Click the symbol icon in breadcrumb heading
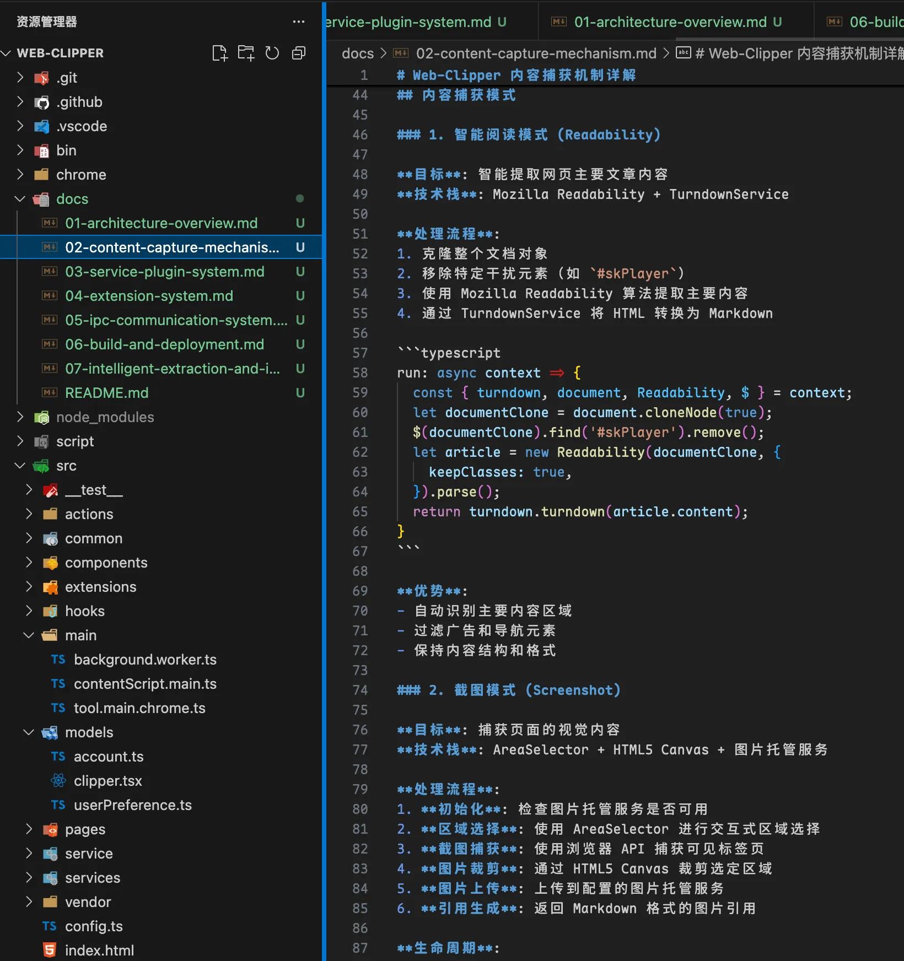904x961 pixels. 684,53
